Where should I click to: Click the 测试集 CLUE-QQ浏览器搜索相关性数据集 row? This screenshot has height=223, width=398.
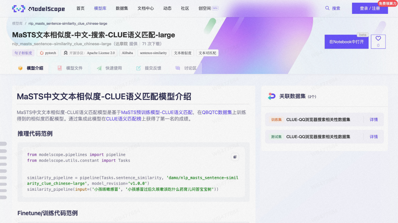coord(324,136)
